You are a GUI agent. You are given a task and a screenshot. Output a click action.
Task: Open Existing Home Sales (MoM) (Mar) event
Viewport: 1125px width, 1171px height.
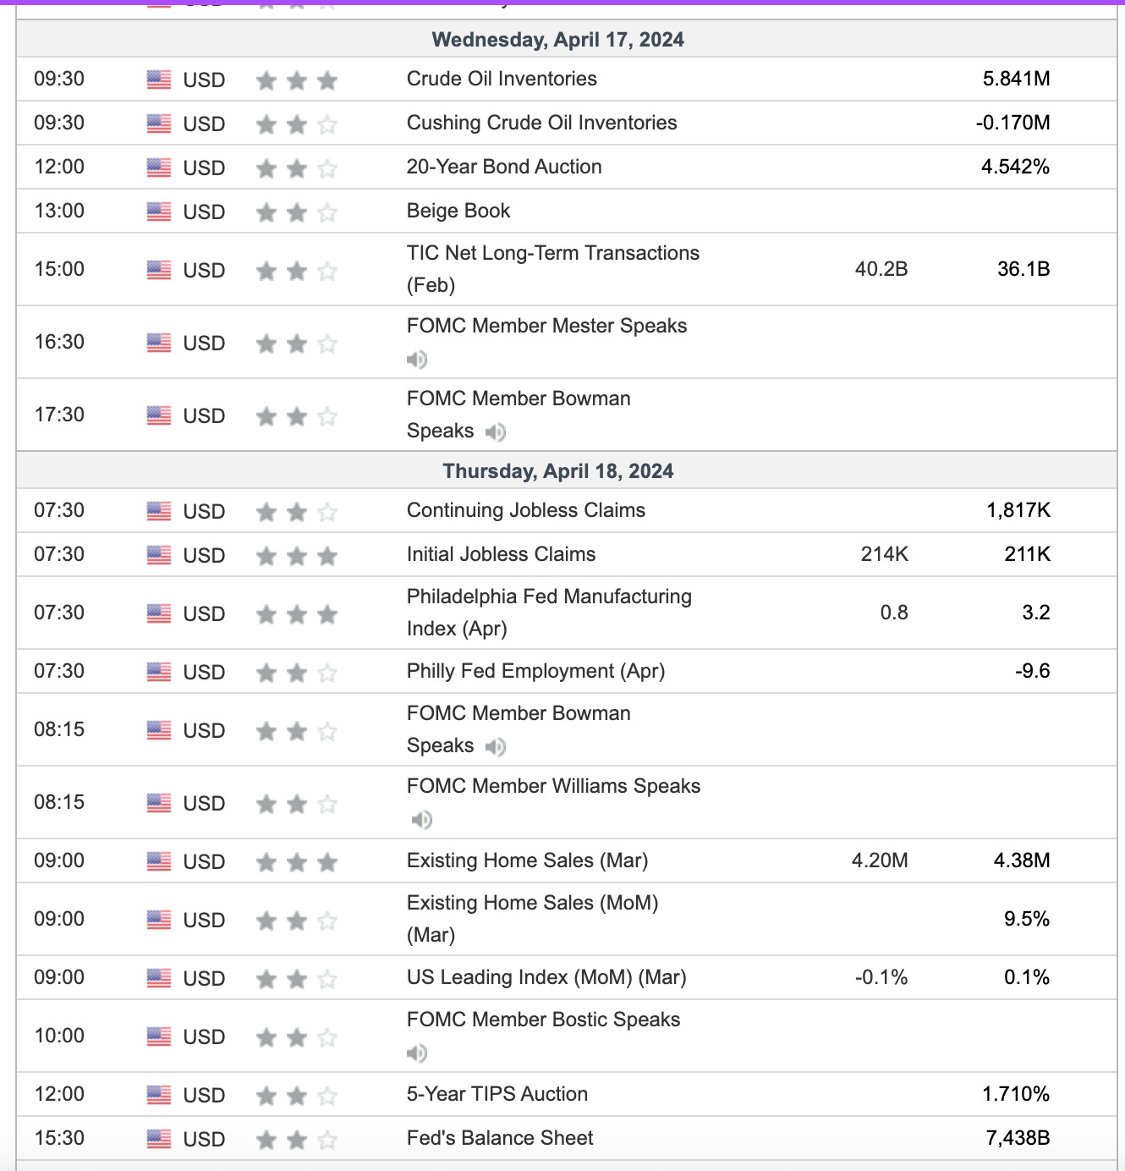point(533,919)
